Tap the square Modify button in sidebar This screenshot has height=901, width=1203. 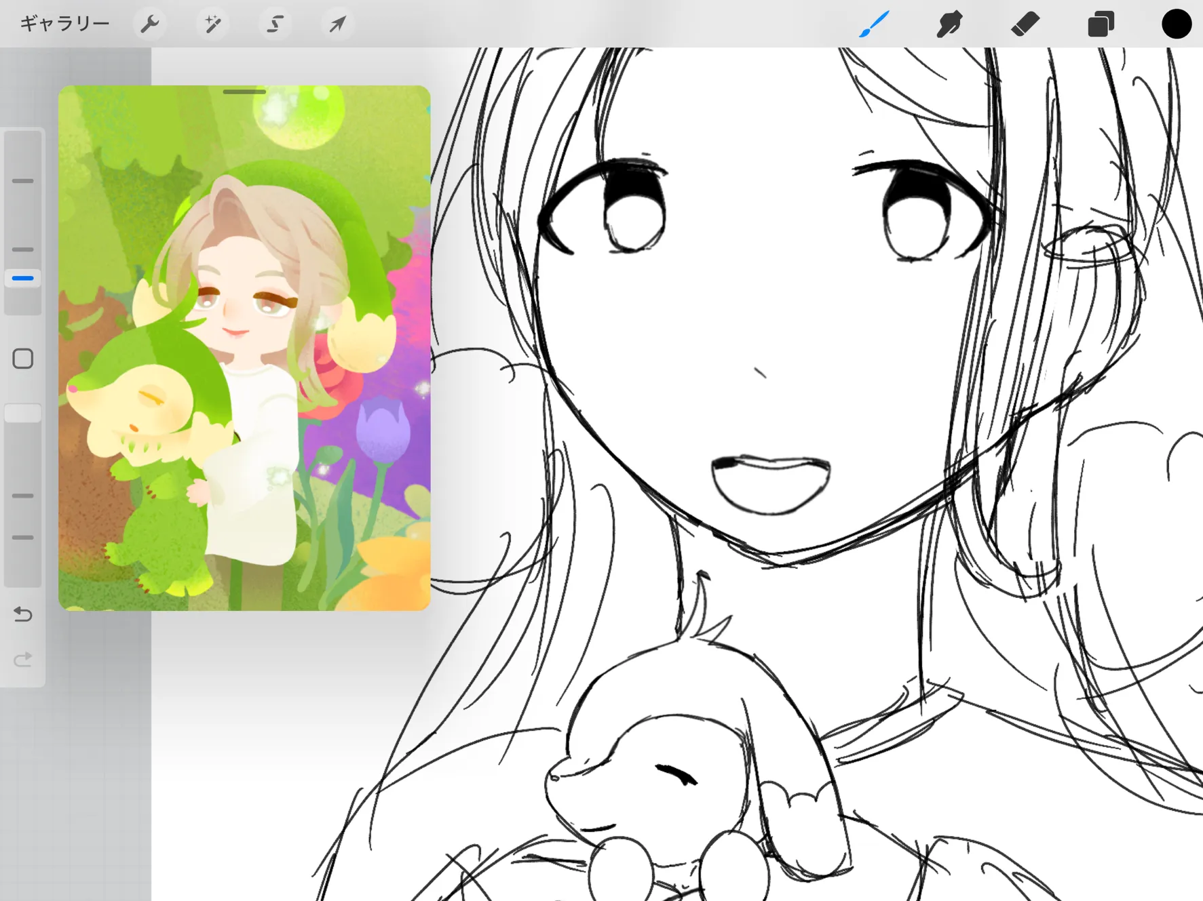[23, 359]
